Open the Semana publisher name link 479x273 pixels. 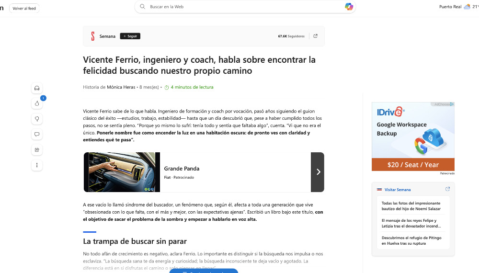[107, 36]
